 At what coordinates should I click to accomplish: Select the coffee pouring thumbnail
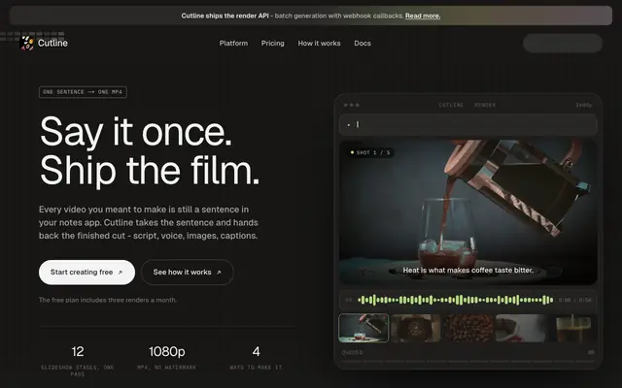pyautogui.click(x=363, y=328)
